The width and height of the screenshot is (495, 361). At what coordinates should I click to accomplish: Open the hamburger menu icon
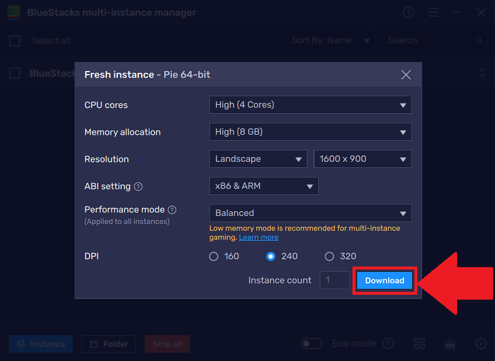pos(433,13)
